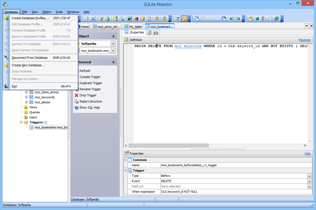Click the database cylinder icon at toolbar start
The height and width of the screenshot is (210, 316).
[87, 19]
